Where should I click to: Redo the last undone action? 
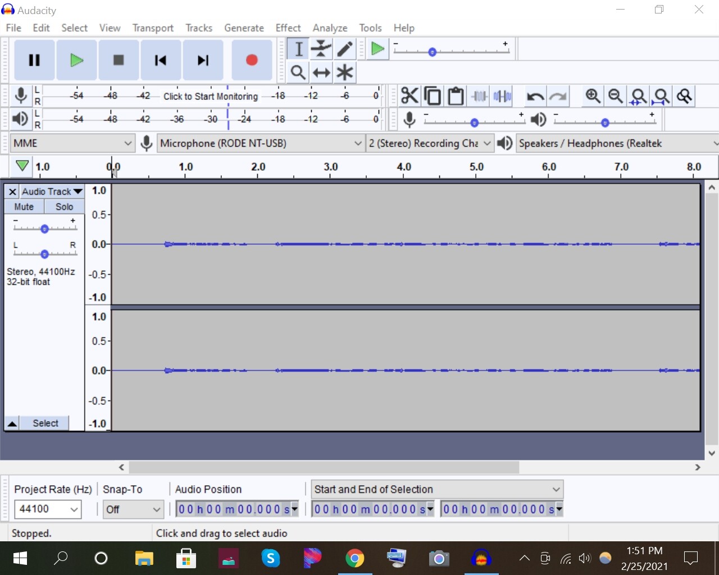(558, 96)
